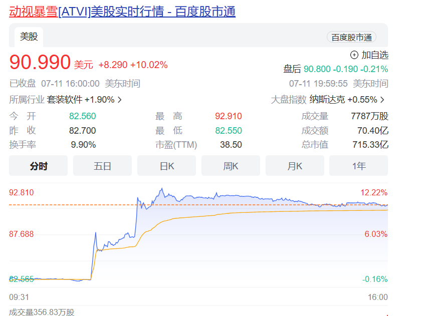Click the plus-circle icon beside 加自选
This screenshot has width=427, height=316.
[354, 55]
